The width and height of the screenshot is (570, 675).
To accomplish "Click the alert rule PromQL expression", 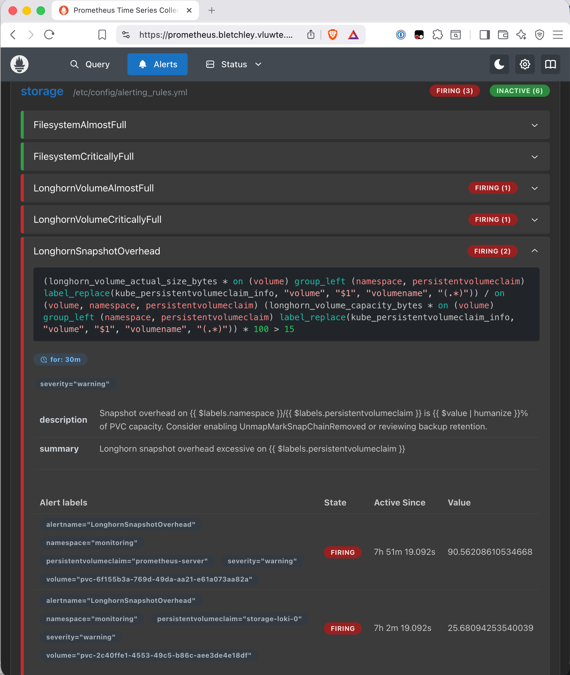I will 286,305.
